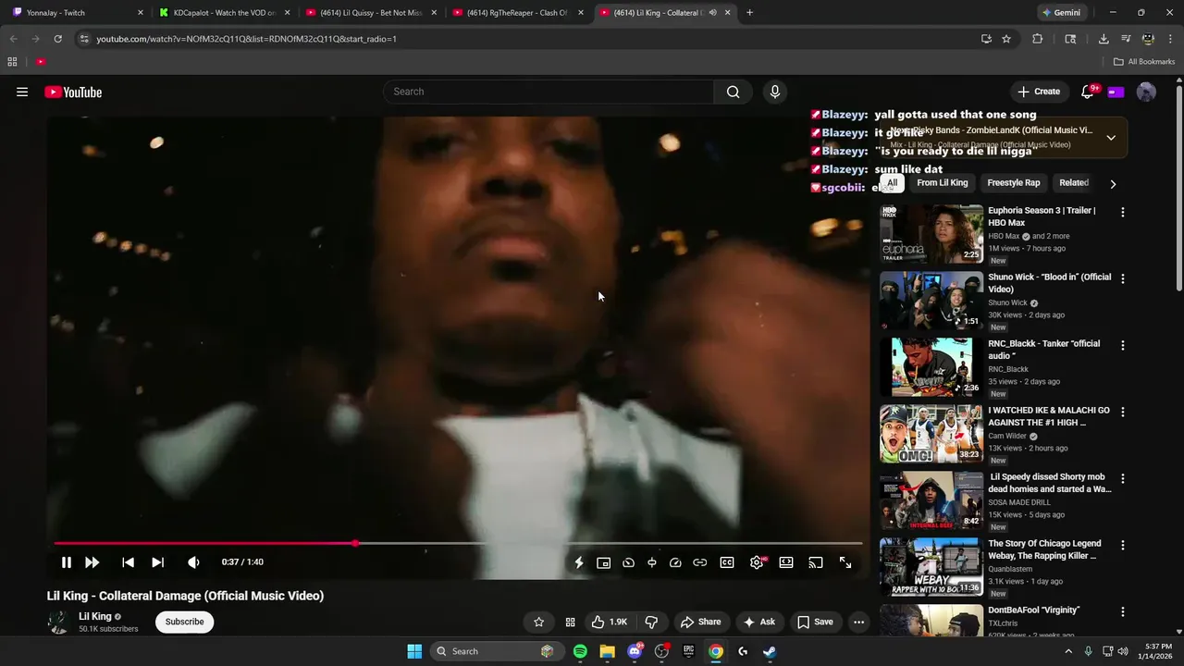1184x666 pixels.
Task: Open Shuno Wick Blood In video title
Action: pos(1050,283)
